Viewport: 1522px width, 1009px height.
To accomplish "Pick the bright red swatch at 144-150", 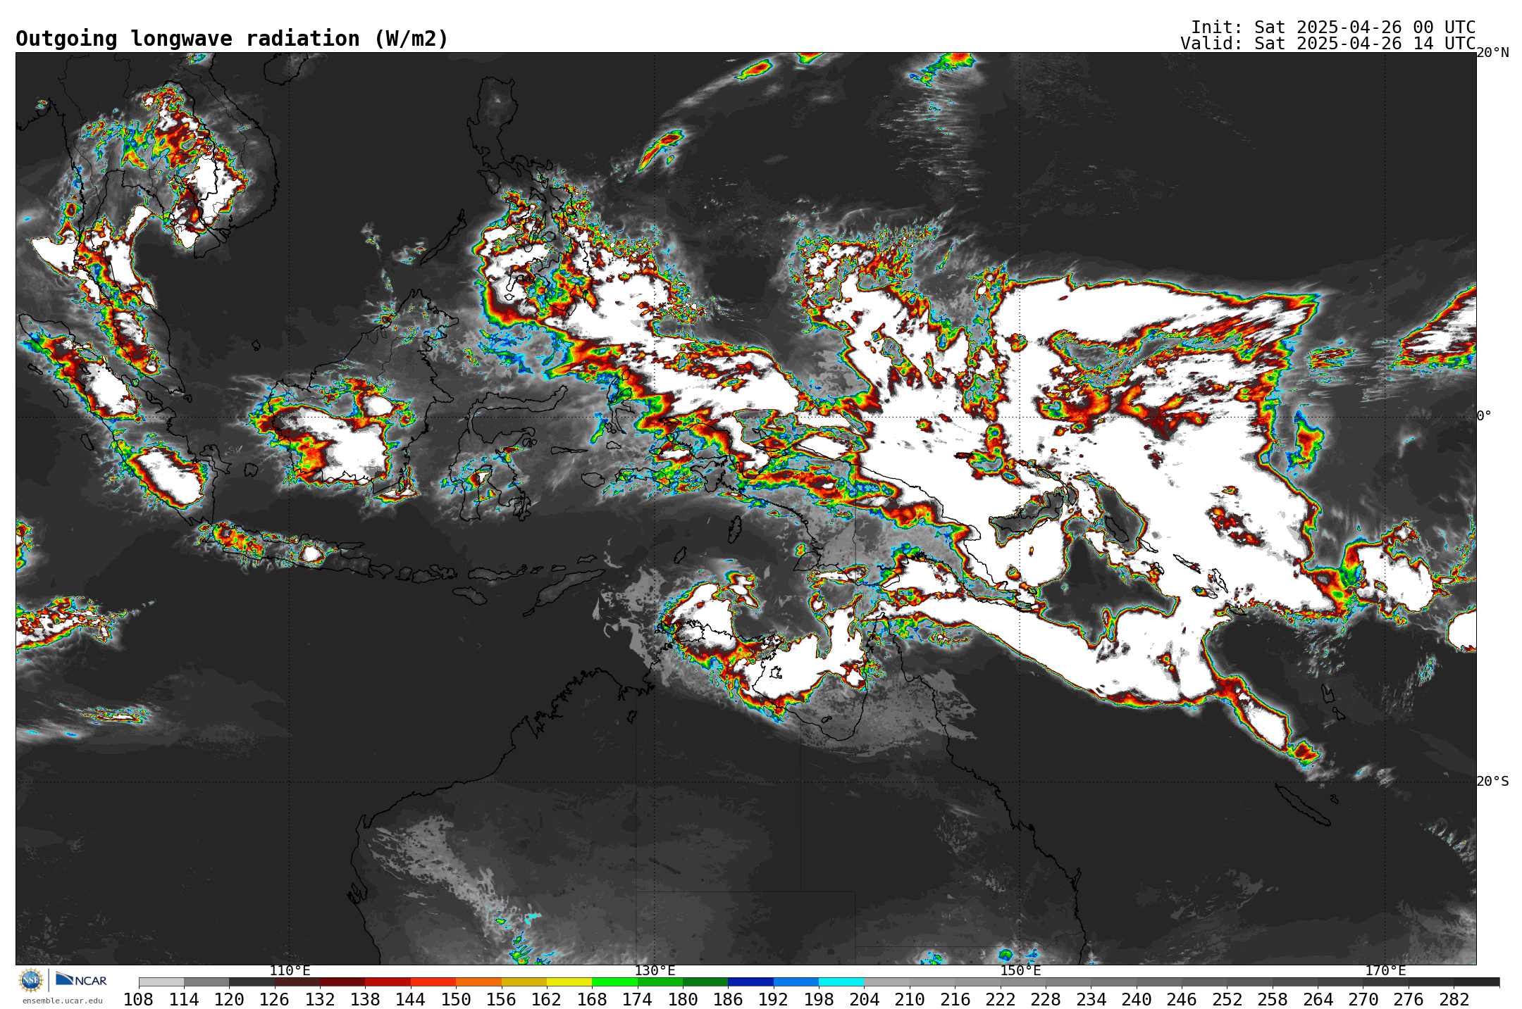I will [x=433, y=982].
